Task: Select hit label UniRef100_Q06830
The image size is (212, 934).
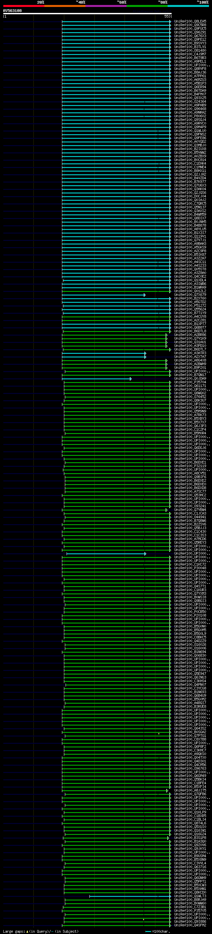Action: (x=190, y=655)
